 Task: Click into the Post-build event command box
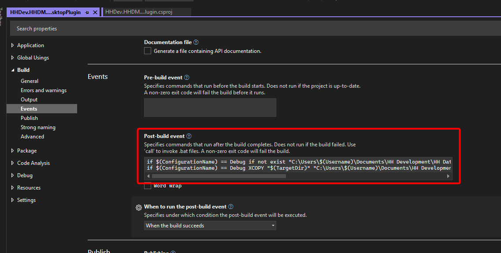click(298, 165)
